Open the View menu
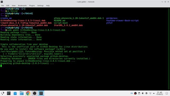 coord(14,5)
